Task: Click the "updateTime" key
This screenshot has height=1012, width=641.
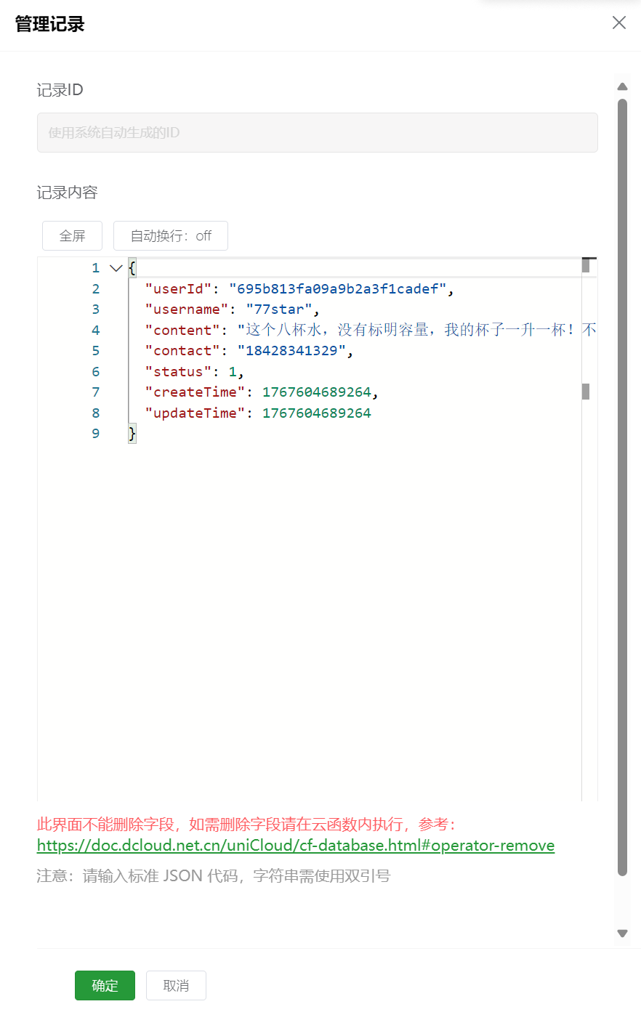Action: click(x=195, y=413)
